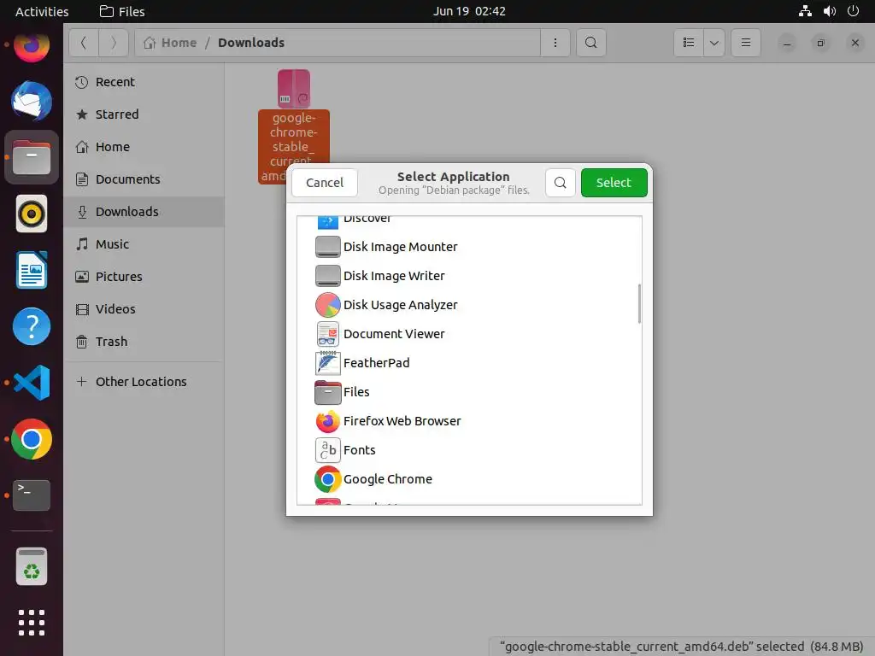Screen dimensions: 875x656
Task: Click the volume icon in top bar
Action: 830,11
